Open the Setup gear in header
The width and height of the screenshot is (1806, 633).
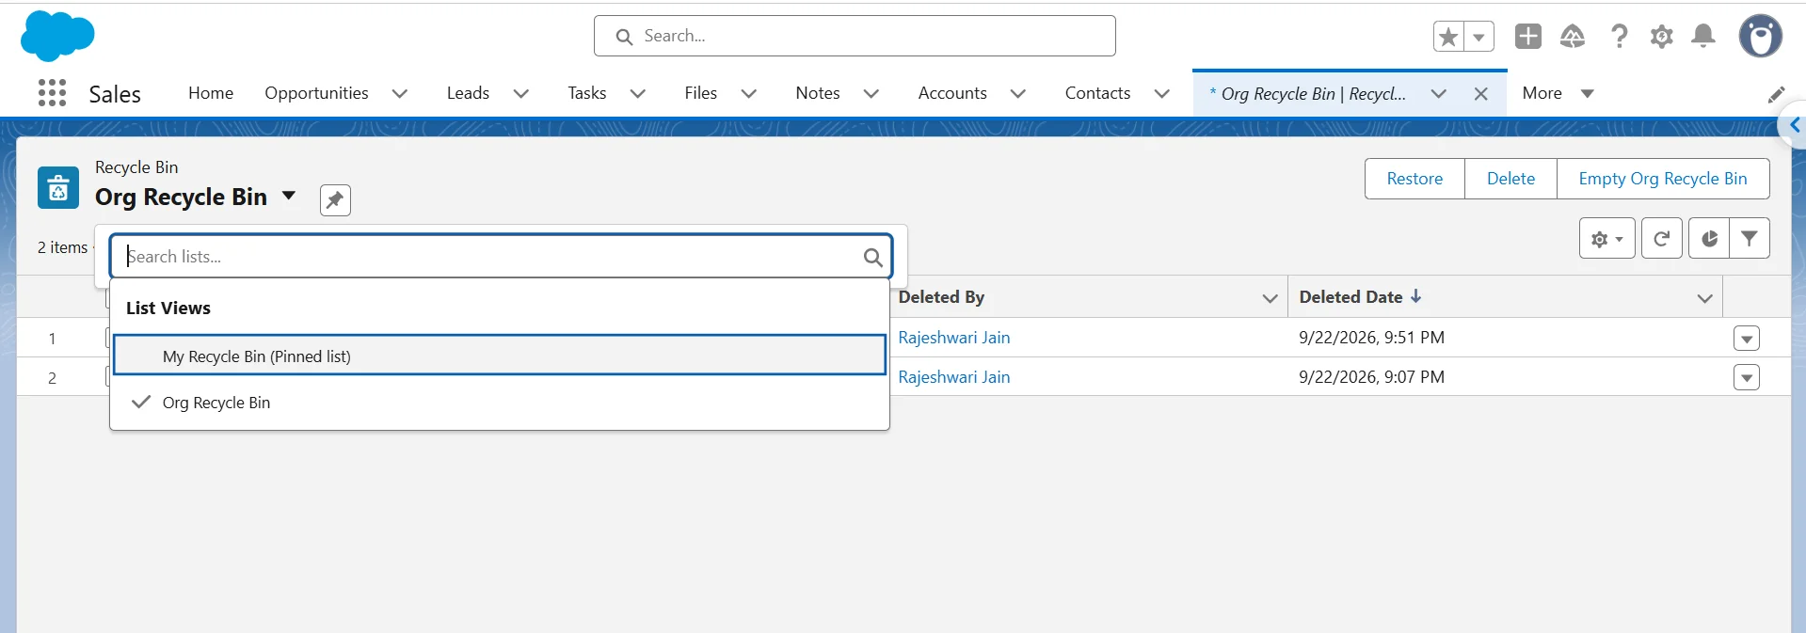[x=1662, y=36]
